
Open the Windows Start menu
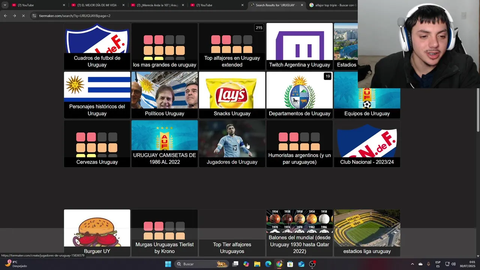(x=168, y=264)
